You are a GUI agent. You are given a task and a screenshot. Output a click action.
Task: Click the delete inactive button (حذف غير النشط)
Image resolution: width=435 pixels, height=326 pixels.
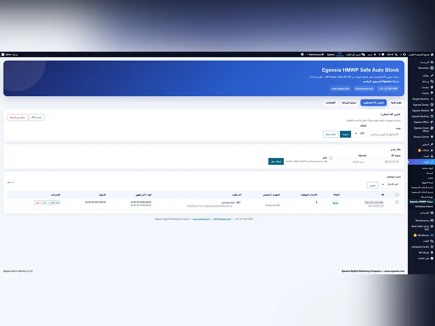pyautogui.click(x=17, y=117)
